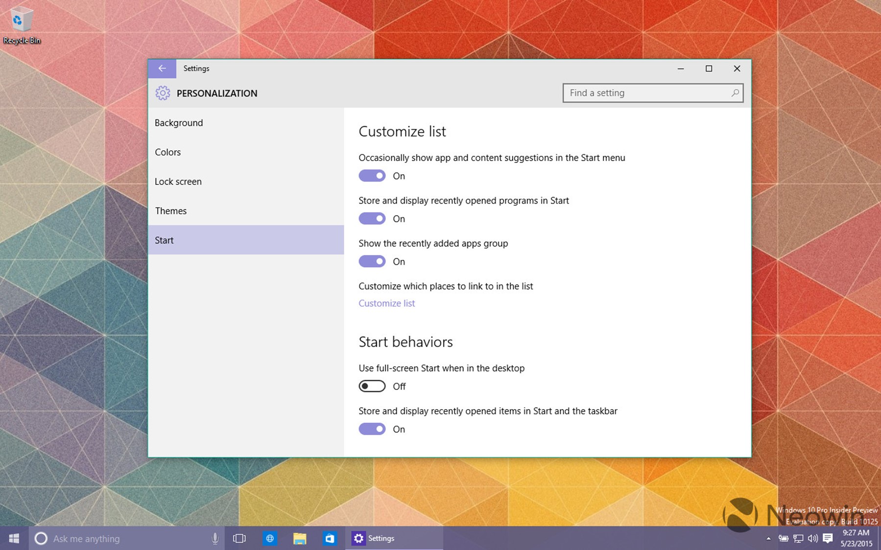
Task: Open the Windows Start button
Action: click(x=14, y=538)
